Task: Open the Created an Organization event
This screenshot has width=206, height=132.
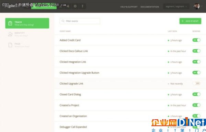Action: pyautogui.click(x=73, y=116)
